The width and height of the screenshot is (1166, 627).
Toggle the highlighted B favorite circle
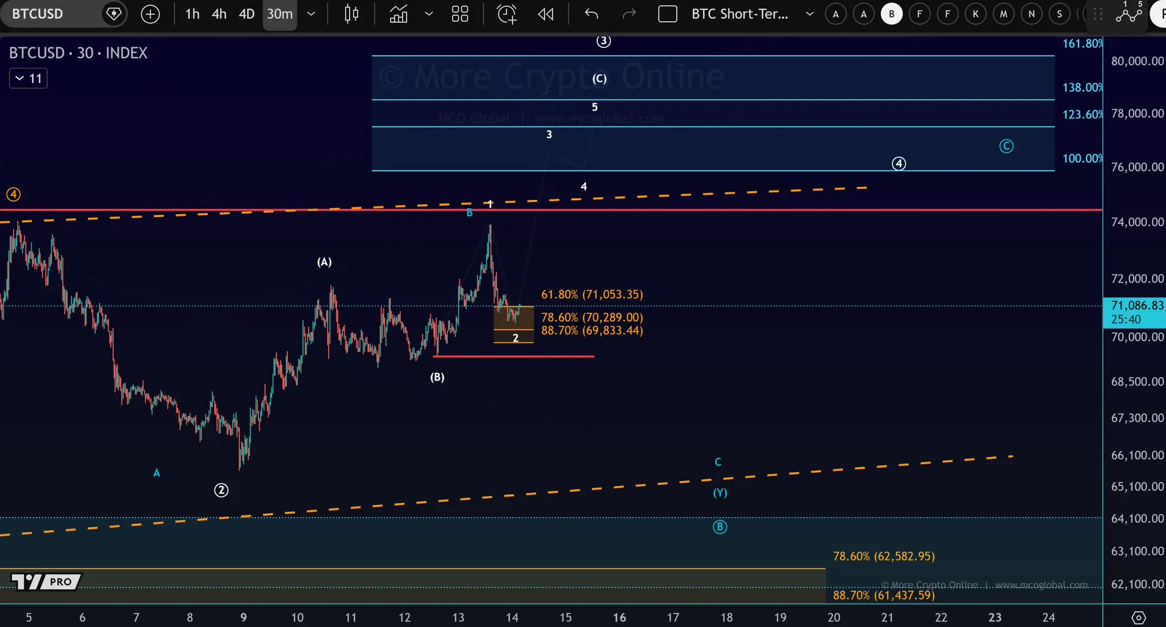(891, 14)
